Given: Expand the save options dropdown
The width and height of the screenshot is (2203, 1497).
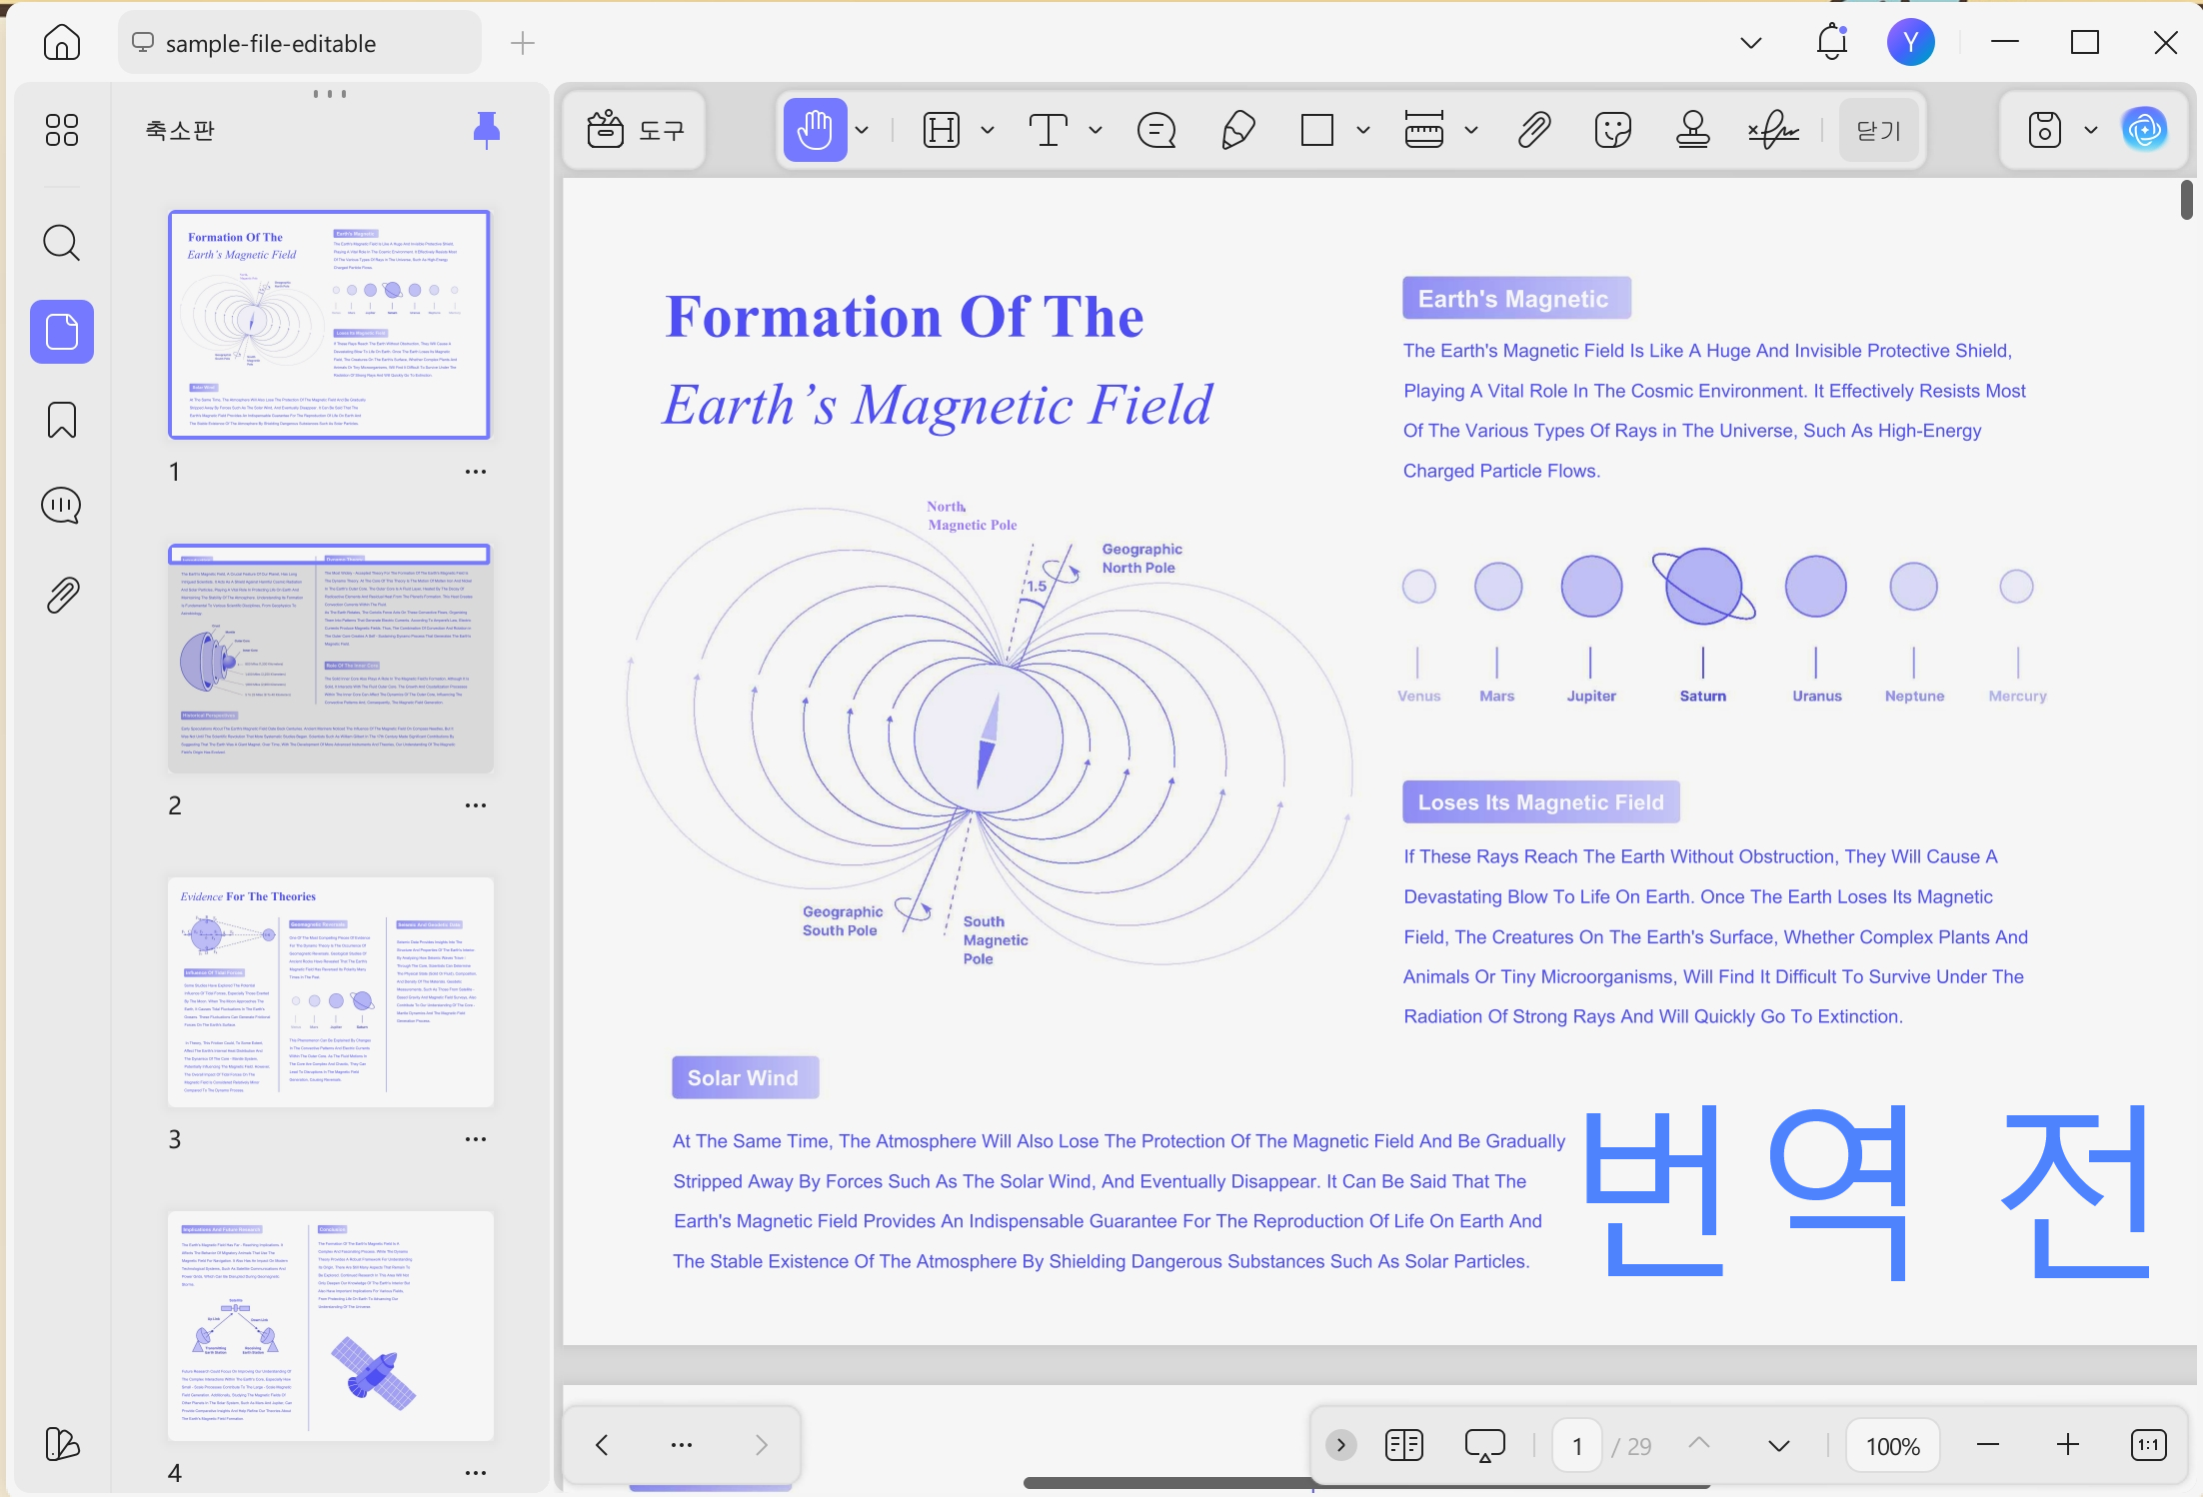Looking at the screenshot, I should 2091,130.
